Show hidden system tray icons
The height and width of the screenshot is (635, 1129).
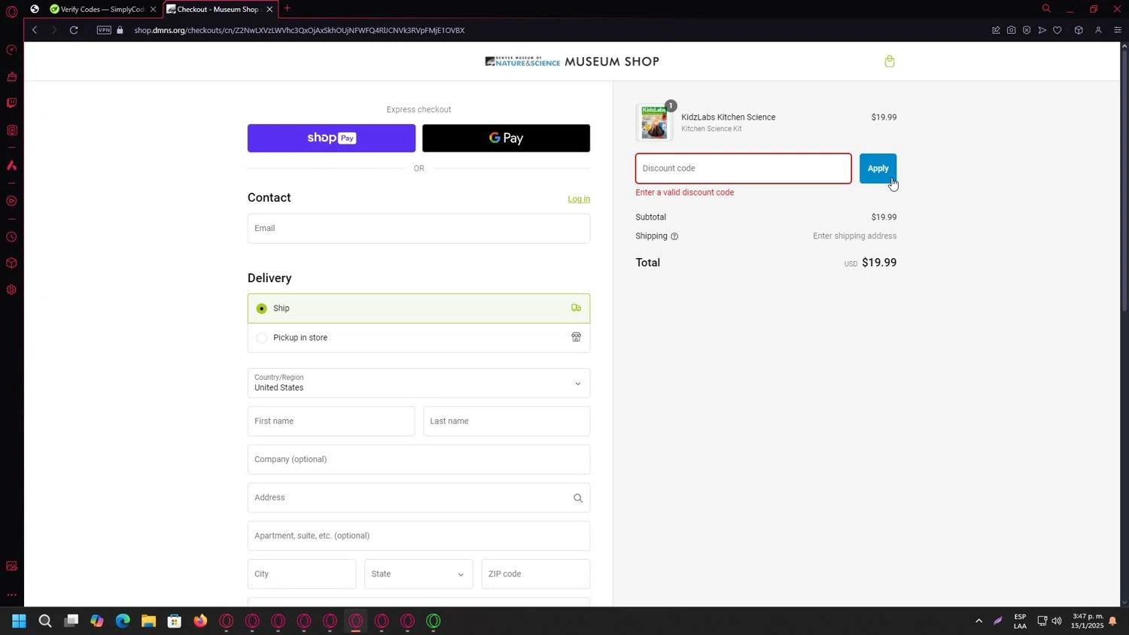pos(978,621)
